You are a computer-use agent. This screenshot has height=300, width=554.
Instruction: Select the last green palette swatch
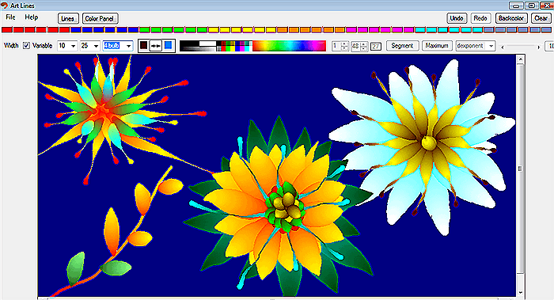pos(202,30)
